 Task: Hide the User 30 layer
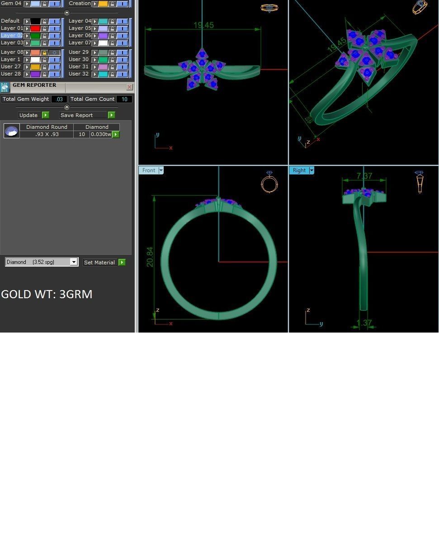pyautogui.click(x=122, y=60)
